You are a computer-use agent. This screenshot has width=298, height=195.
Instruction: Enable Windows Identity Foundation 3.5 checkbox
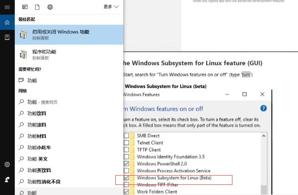tap(126, 157)
